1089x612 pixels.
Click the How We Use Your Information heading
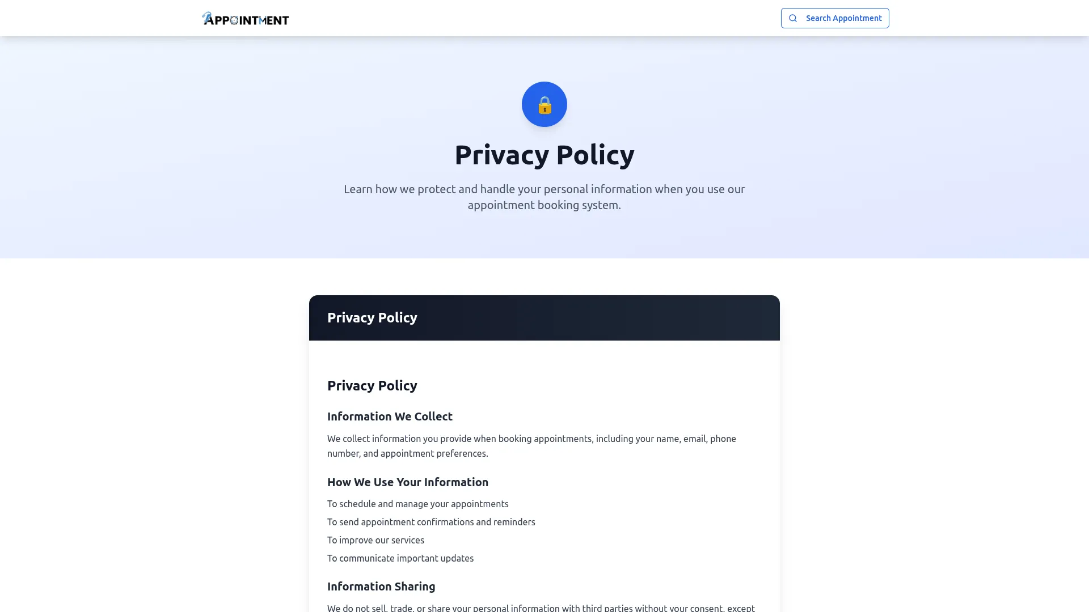click(407, 482)
